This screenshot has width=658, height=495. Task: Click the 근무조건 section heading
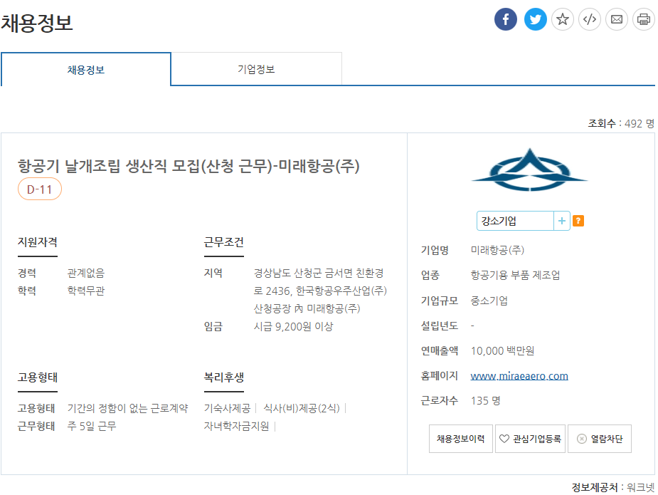click(x=223, y=242)
